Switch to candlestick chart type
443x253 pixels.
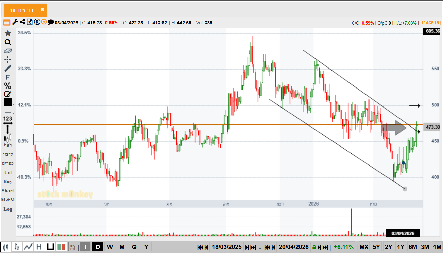click(5, 247)
